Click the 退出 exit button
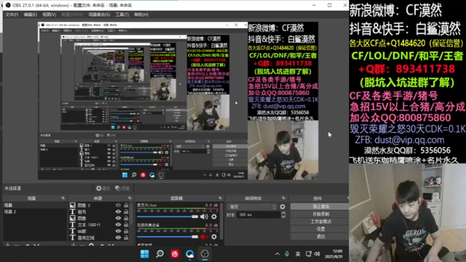Viewport: 466px width, 262px height. point(320,236)
